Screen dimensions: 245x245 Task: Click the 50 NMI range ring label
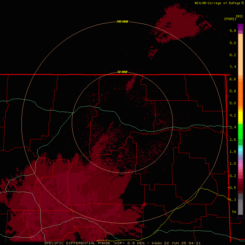[122, 72]
